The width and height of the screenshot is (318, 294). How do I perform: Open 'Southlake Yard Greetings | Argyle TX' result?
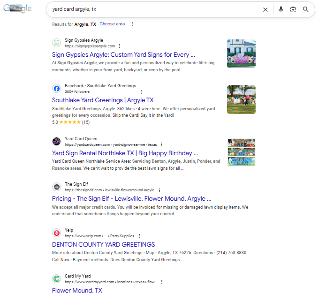click(103, 100)
